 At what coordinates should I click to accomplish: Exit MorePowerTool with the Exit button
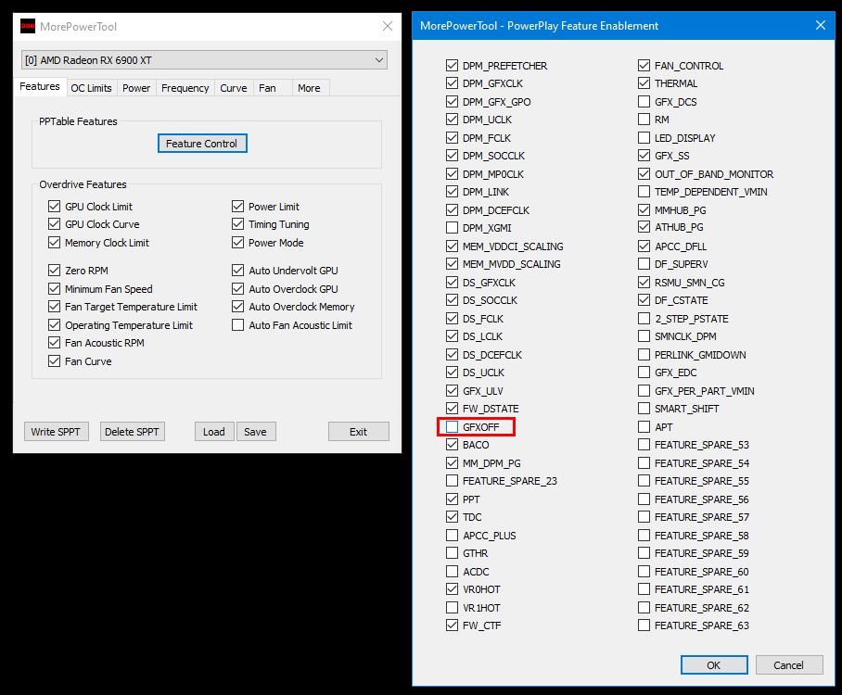(358, 432)
